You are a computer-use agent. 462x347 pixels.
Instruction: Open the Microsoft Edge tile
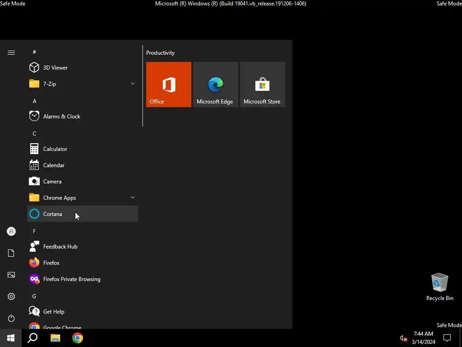tap(215, 84)
